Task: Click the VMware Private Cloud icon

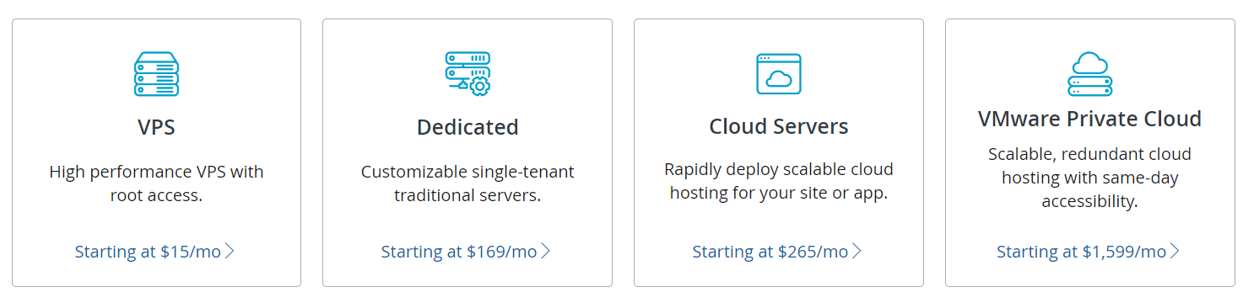Action: click(1089, 74)
